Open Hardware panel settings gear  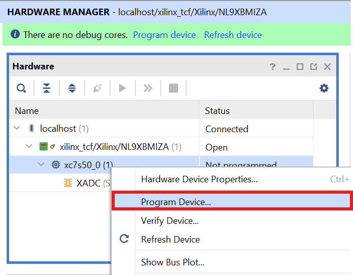pos(324,88)
